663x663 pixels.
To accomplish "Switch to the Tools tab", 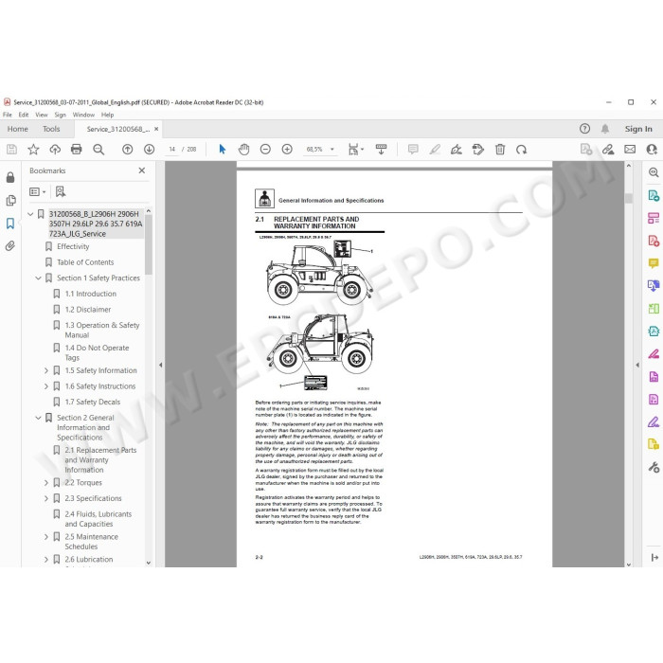I will coord(51,129).
